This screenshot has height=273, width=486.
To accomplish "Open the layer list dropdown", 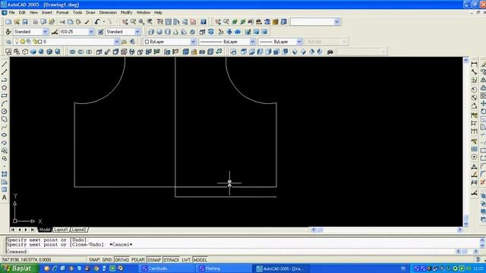I will coord(116,42).
